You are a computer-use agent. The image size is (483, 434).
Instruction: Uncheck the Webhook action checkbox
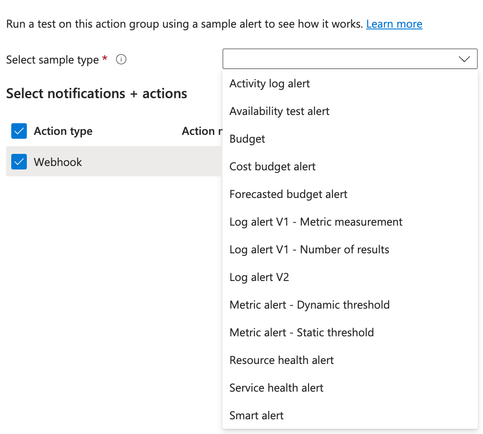point(19,162)
